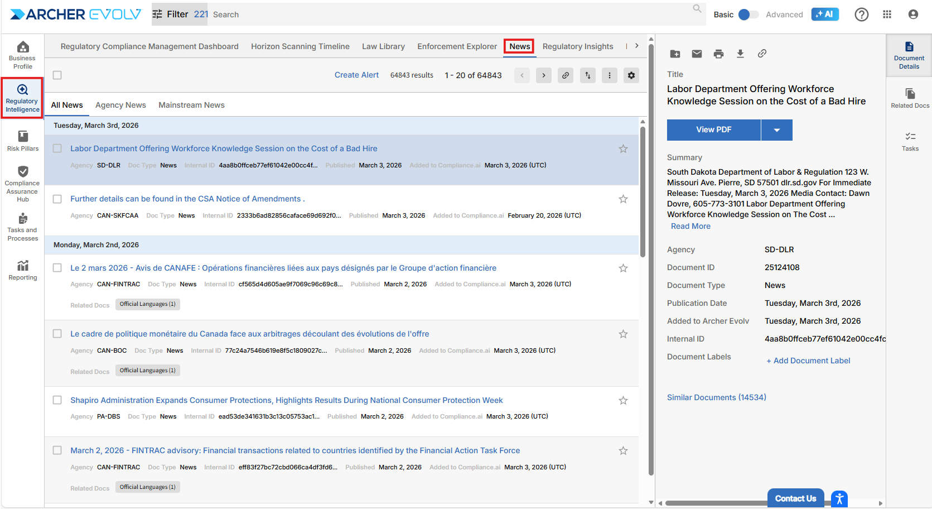932x509 pixels.
Task: Open results settings gear icon
Action: tap(631, 75)
